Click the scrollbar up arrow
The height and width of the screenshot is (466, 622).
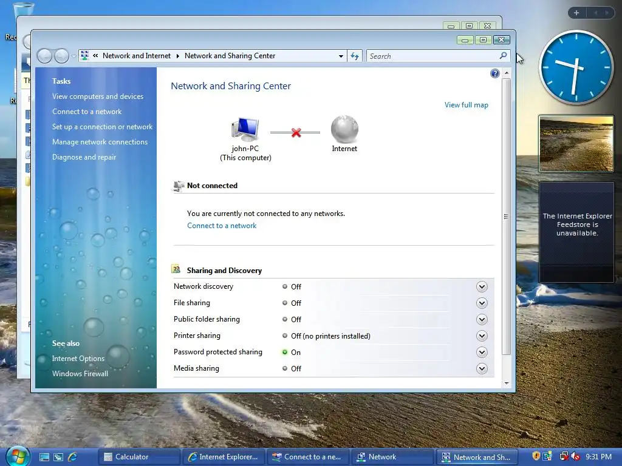pyautogui.click(x=506, y=73)
